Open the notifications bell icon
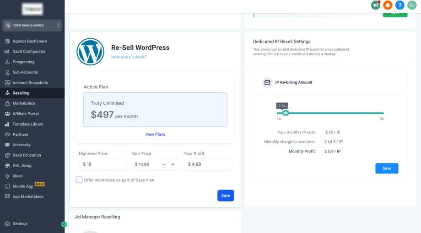This screenshot has height=233, width=421. (388, 5)
